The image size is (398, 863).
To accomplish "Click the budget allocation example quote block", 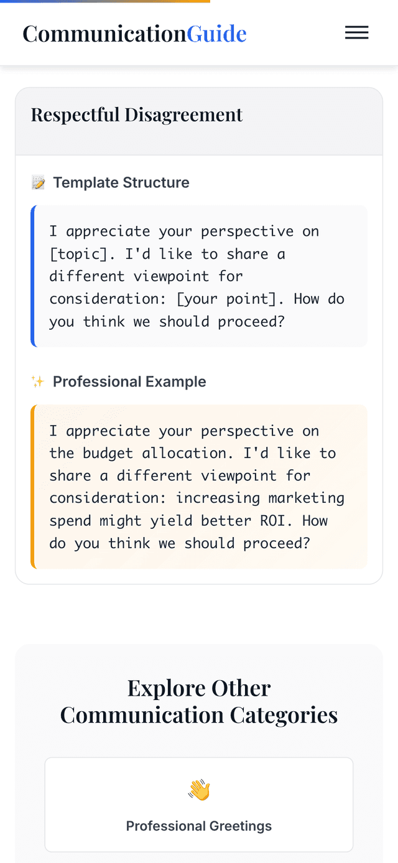I will pos(199,487).
